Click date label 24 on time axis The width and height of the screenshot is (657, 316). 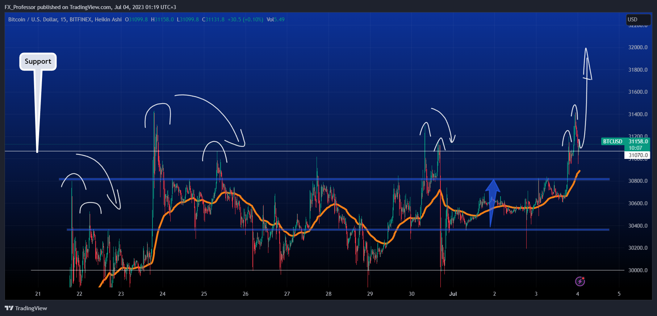[x=163, y=294]
